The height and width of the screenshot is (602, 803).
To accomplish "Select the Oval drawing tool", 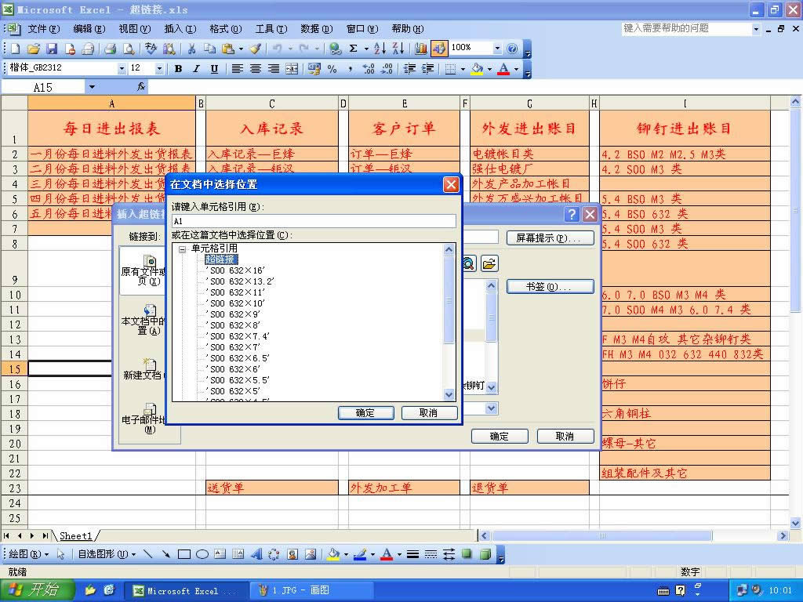I will pos(202,554).
